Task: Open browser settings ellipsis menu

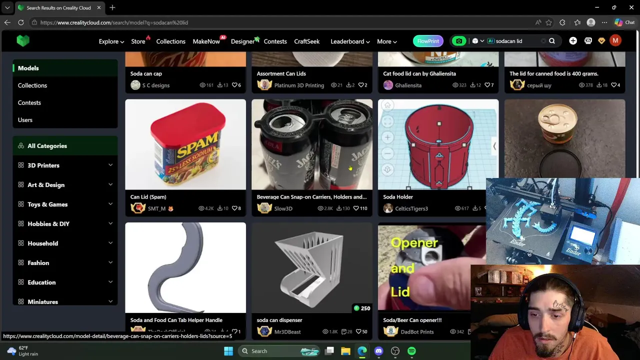Action: [x=604, y=22]
